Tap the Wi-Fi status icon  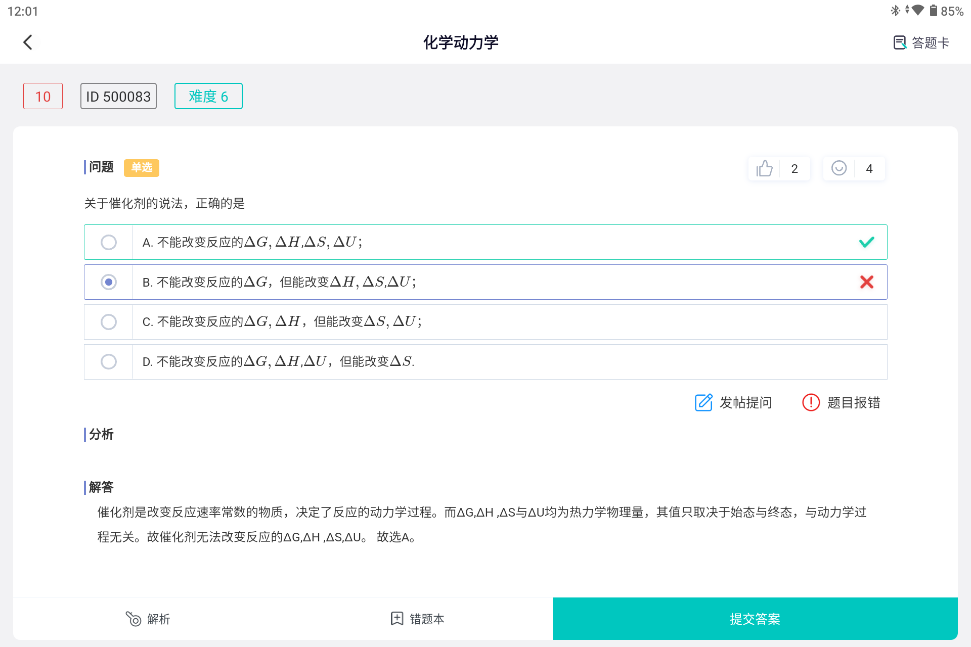click(x=918, y=11)
